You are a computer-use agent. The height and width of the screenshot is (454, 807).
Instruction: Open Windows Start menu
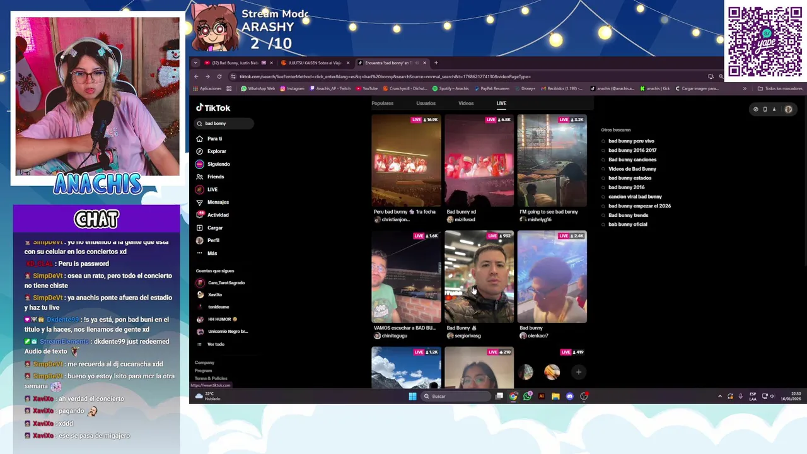pos(412,397)
